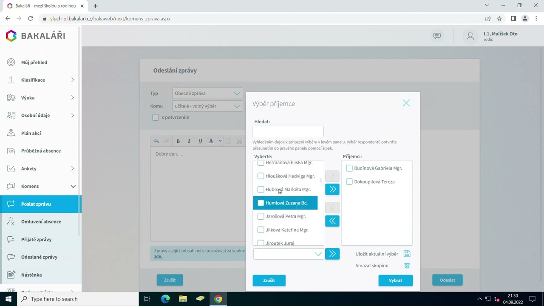The image size is (544, 306).
Task: Check Humlová Zuzana Bc. checkbox
Action: pos(261,203)
